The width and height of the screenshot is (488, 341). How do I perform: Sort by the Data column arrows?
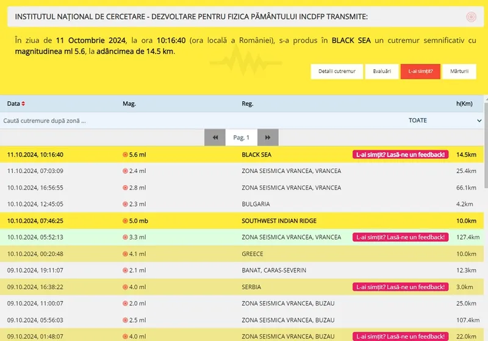tap(23, 104)
